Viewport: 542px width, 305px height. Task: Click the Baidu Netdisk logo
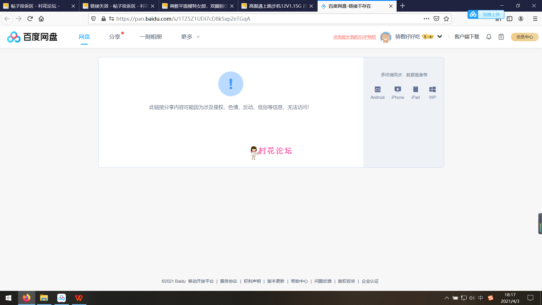[x=32, y=37]
